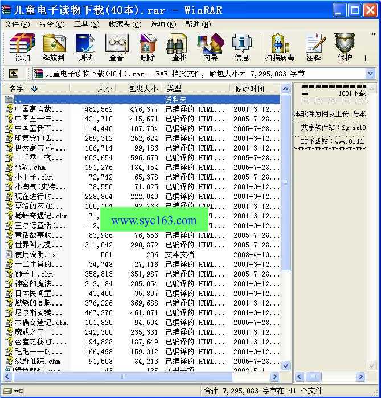This screenshot has width=381, height=398.
Task: Select the 狮子王.chm file
Action: point(34,274)
